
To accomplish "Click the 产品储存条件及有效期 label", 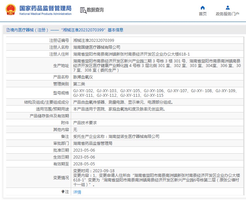I will coord(49,116).
